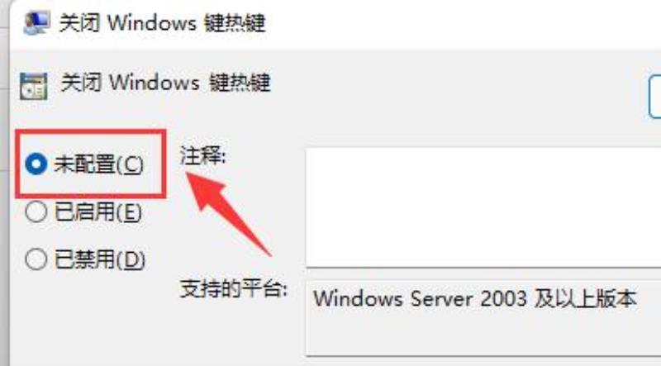Select the 未配置(C) radio button circle

tap(36, 164)
